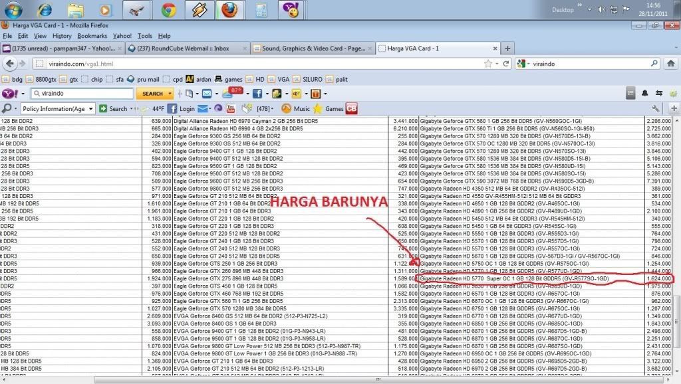This screenshot has height=384, width=681.
Task: Show hidden system tray icons
Action: 589,9
